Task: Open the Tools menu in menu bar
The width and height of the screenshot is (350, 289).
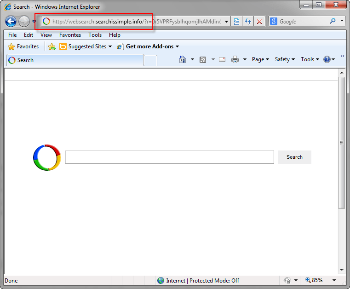Action: coord(95,35)
